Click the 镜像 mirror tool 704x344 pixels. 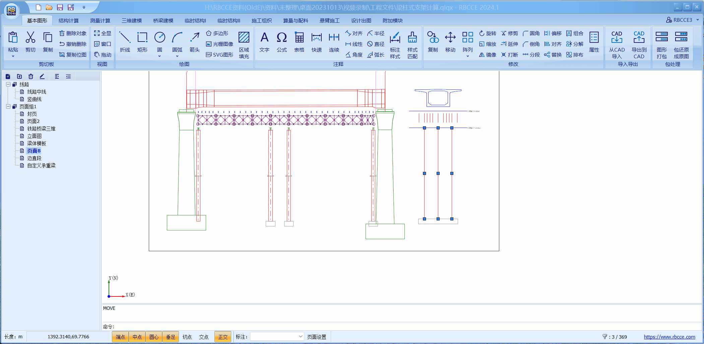coord(488,55)
